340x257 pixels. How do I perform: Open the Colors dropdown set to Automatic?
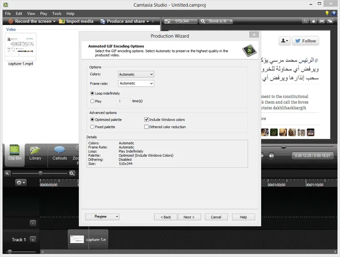pos(136,74)
